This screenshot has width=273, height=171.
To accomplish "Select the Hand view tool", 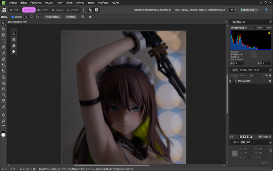I will [3, 115].
